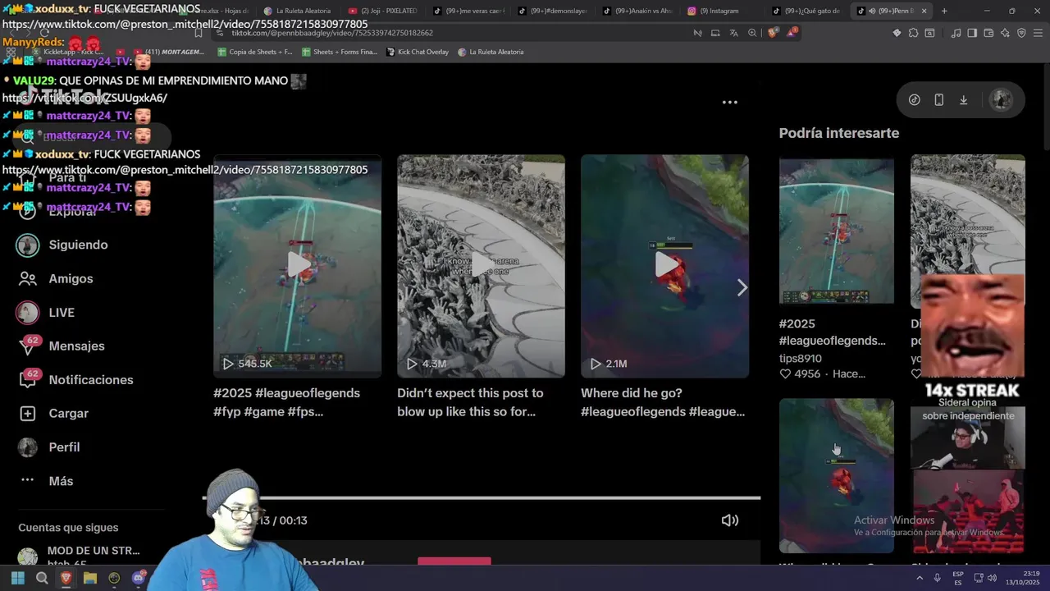
Task: Open Brave Rewards triangle icon
Action: tap(792, 33)
